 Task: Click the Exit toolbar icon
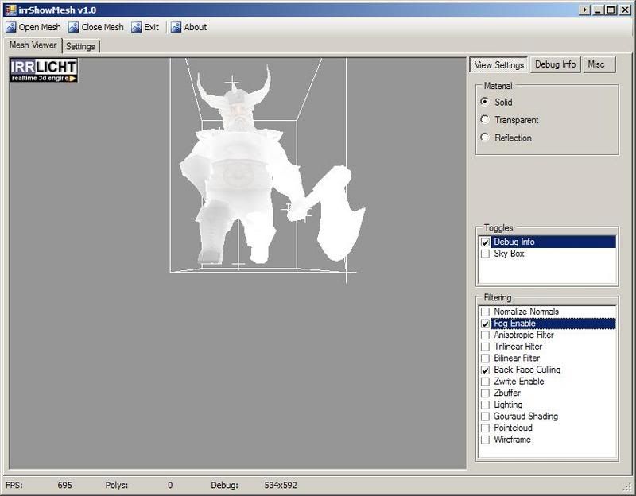pos(136,27)
